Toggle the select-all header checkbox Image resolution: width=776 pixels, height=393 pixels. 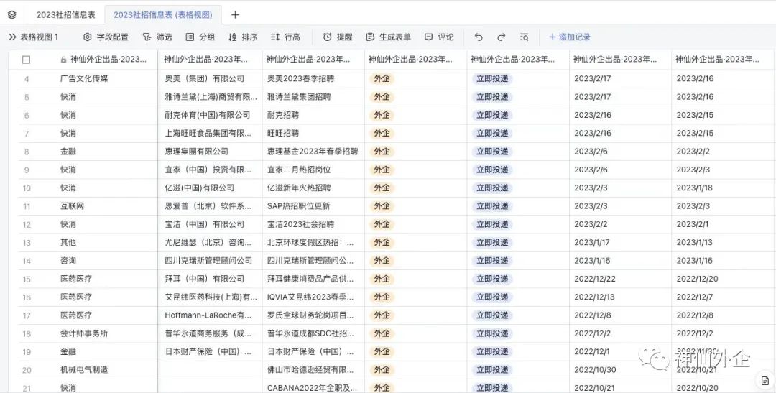[27, 60]
